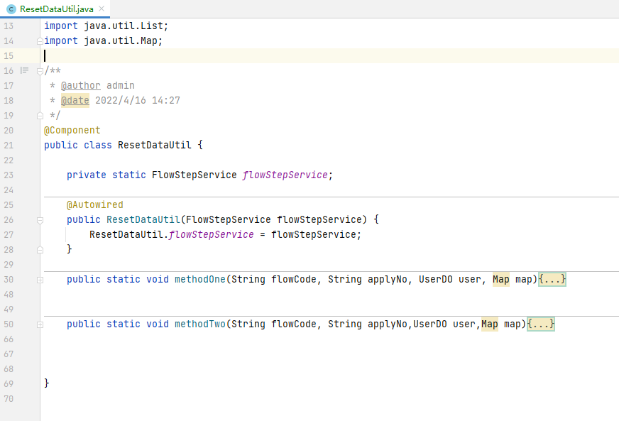This screenshot has width=619, height=421.
Task: Click the constructor end fold marker at line 28
Action: click(40, 250)
